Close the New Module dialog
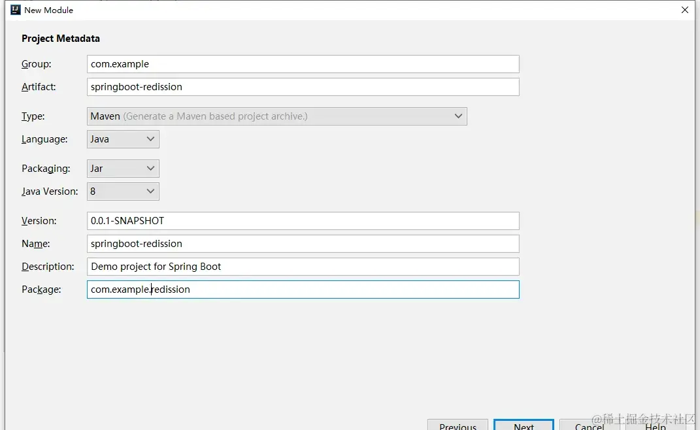The height and width of the screenshot is (430, 700). coord(685,10)
